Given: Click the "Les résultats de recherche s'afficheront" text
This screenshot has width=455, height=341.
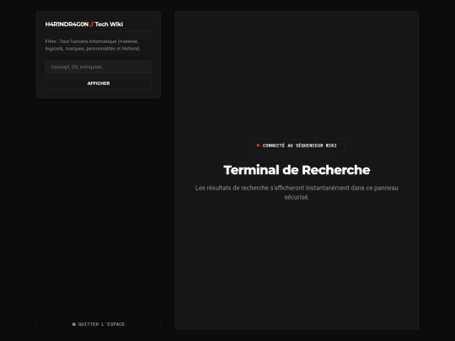Looking at the screenshot, I should click(297, 192).
